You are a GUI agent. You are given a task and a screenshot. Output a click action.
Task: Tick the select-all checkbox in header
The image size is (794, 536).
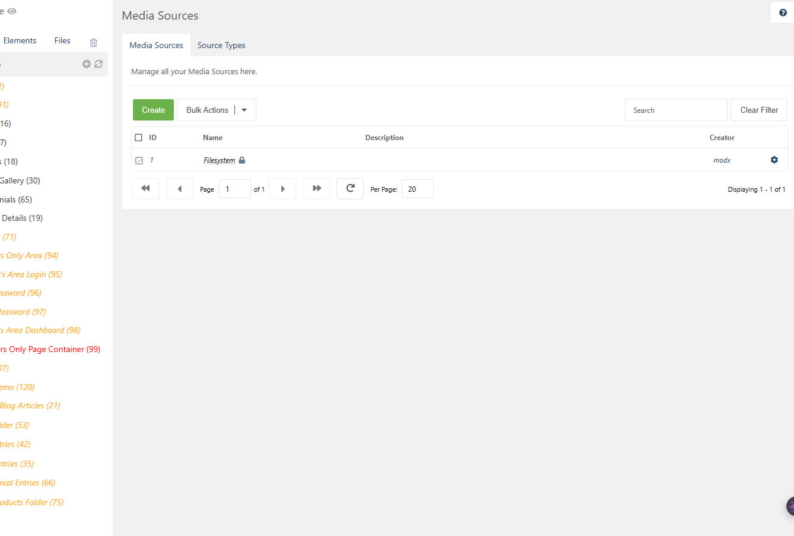(139, 138)
